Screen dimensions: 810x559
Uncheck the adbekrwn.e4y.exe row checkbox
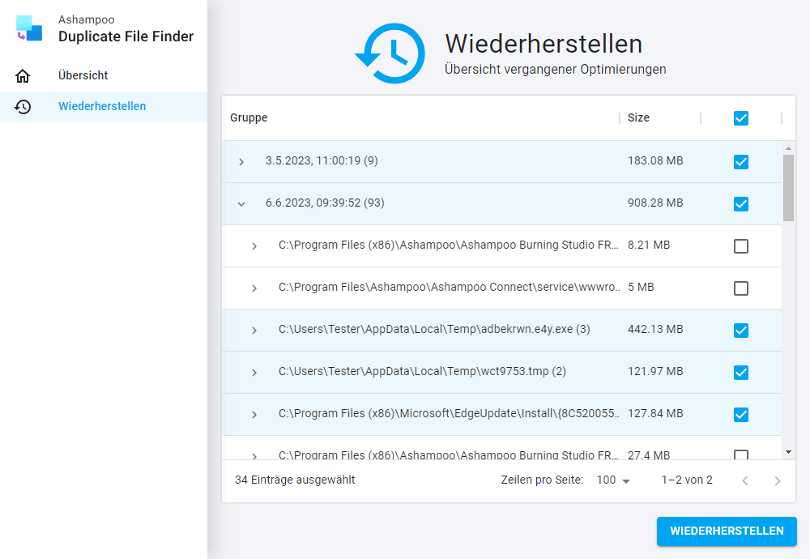coord(741,330)
